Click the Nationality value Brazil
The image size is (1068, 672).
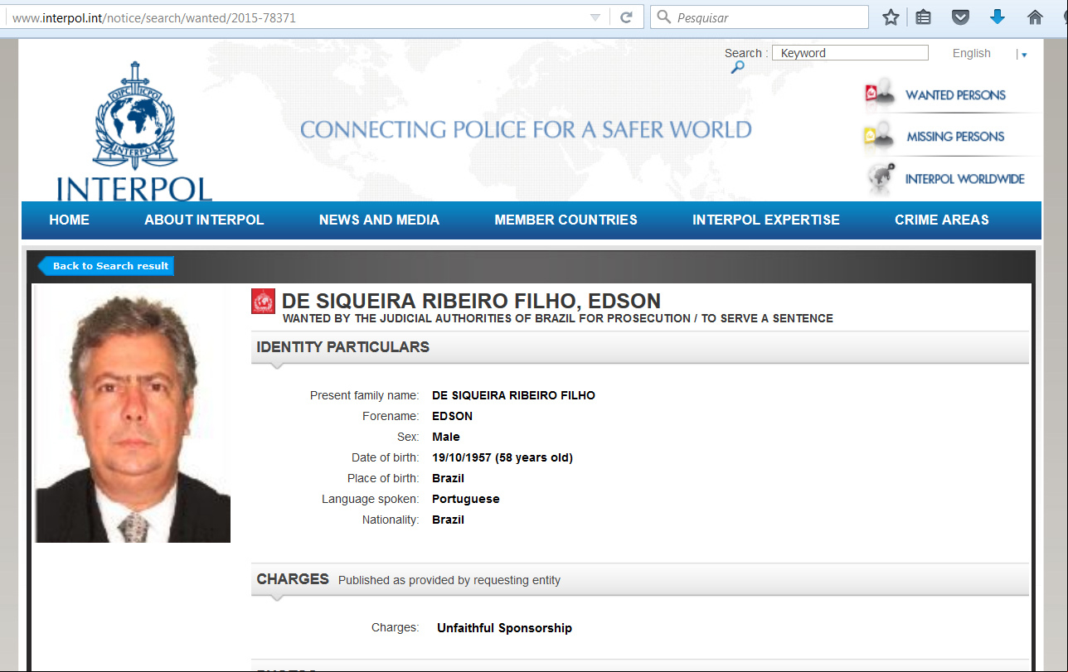(448, 520)
